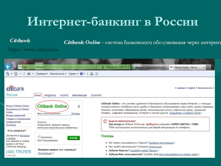Click the citi favicon in the address bar
This screenshot has width=221, height=166.
pyautogui.click(x=20, y=67)
